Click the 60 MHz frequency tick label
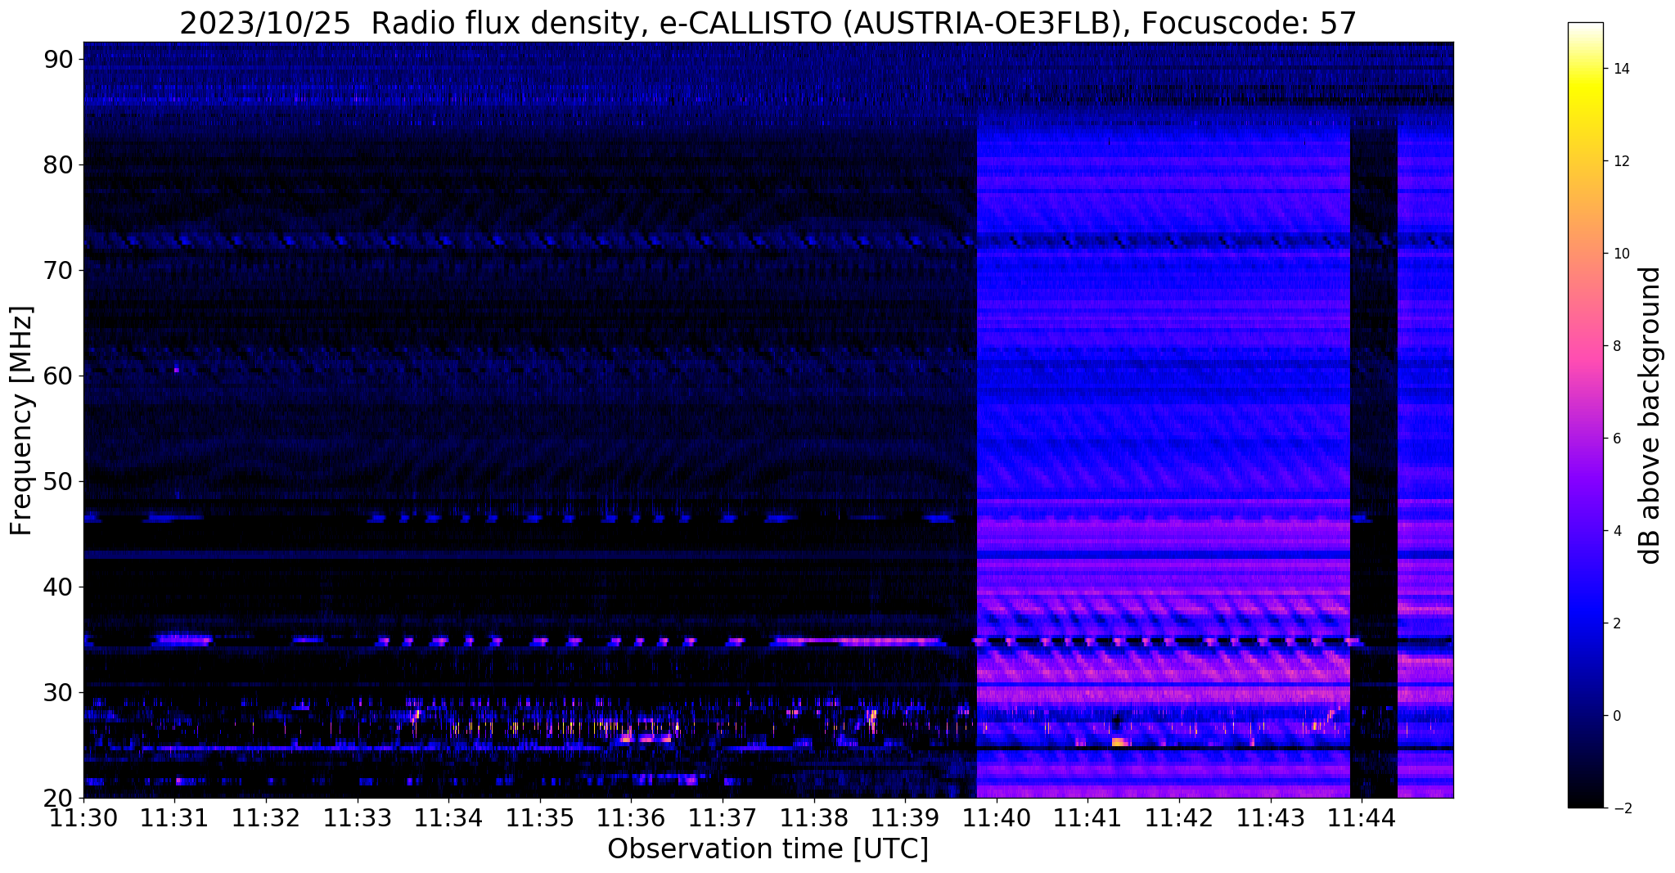 (x=58, y=376)
